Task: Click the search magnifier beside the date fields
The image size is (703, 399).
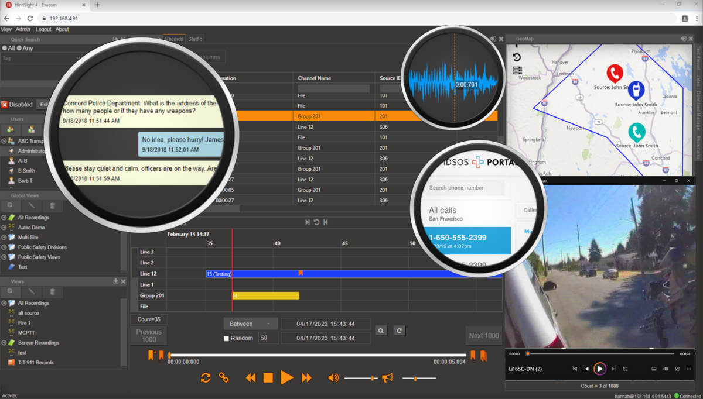Action: [x=381, y=331]
